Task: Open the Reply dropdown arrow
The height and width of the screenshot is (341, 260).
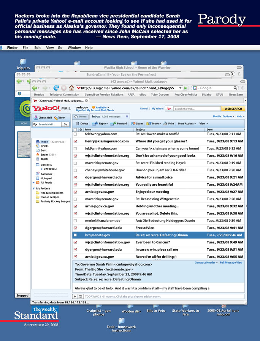Action: [x=108, y=123]
